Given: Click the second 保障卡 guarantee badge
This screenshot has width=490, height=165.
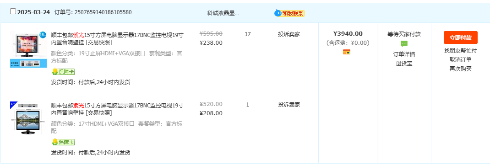Looking at the screenshot, I should 63,142.
